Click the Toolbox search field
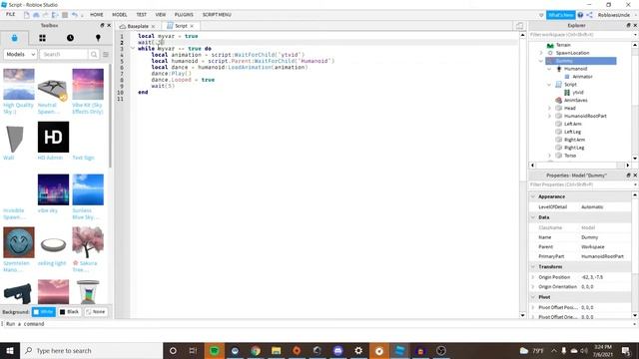 point(64,54)
